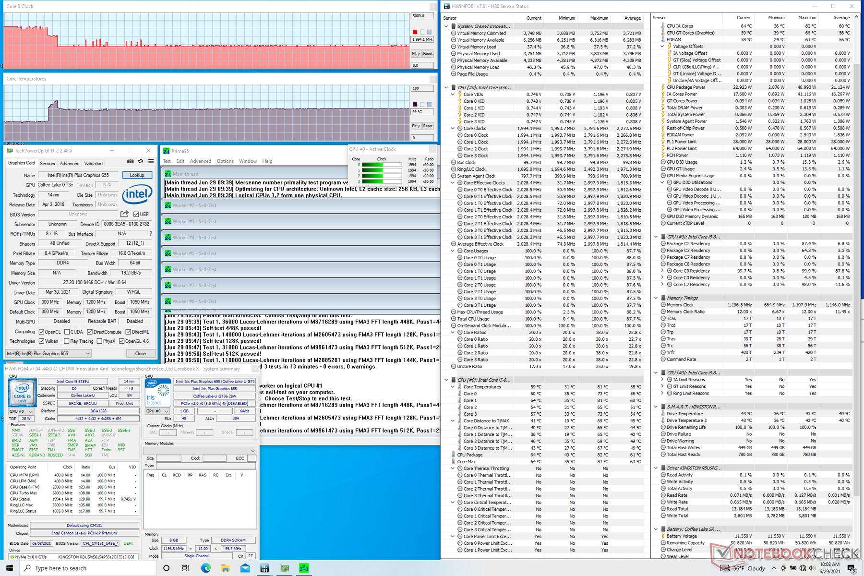The image size is (864, 576).
Task: Click the Worker #5 Self-Test window icon
Action: (168, 253)
